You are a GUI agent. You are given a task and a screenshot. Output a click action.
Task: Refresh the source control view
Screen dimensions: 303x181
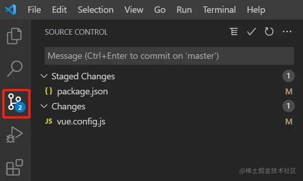pyautogui.click(x=269, y=31)
